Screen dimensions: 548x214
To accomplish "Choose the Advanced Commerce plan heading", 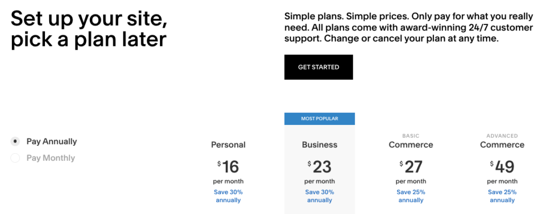I will [502, 145].
